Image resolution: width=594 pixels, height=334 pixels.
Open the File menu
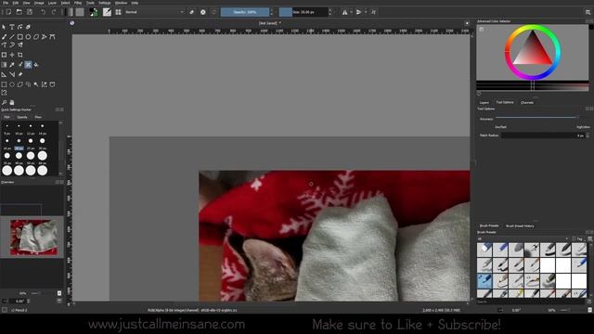coord(6,3)
